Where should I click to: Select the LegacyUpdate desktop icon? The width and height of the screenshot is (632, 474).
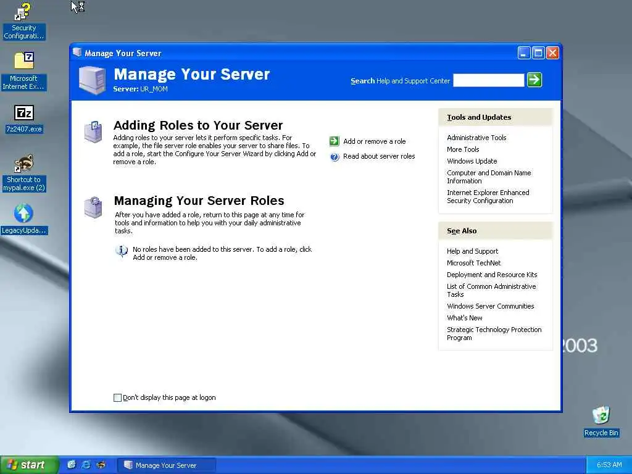[24, 219]
